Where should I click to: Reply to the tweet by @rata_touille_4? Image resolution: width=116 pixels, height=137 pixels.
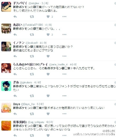point(15,74)
